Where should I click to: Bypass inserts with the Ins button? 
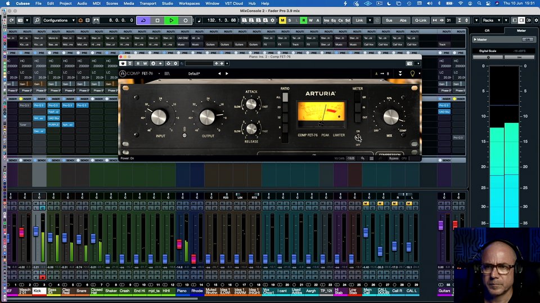click(x=326, y=20)
